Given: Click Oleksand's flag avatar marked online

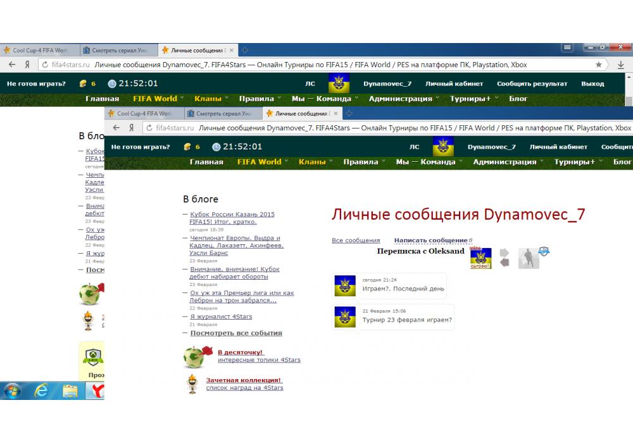Looking at the screenshot, I should tap(480, 258).
